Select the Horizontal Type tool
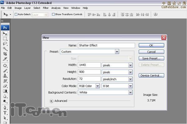 pyautogui.click(x=5, y=113)
